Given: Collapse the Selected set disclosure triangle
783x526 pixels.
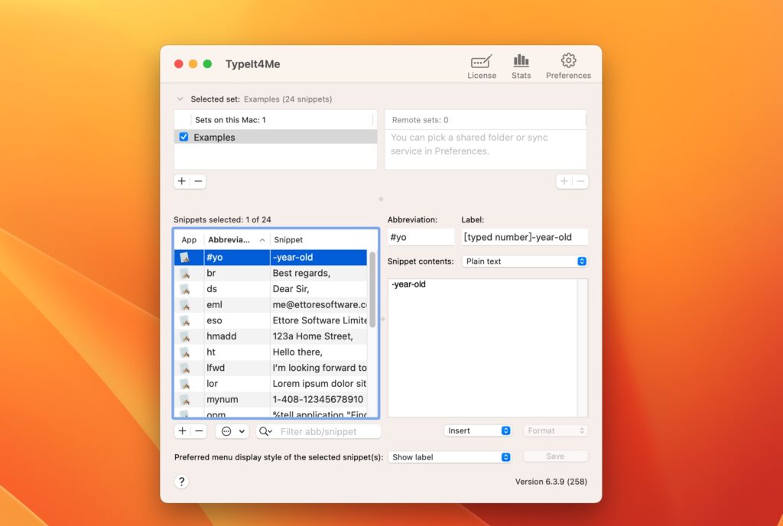Looking at the screenshot, I should tap(180, 99).
